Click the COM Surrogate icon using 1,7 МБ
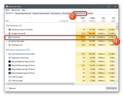This screenshot has height=96, width=123. pyautogui.click(x=10, y=81)
